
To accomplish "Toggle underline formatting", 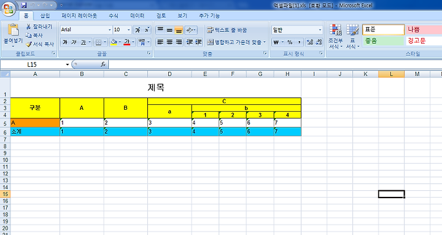I will [83, 42].
